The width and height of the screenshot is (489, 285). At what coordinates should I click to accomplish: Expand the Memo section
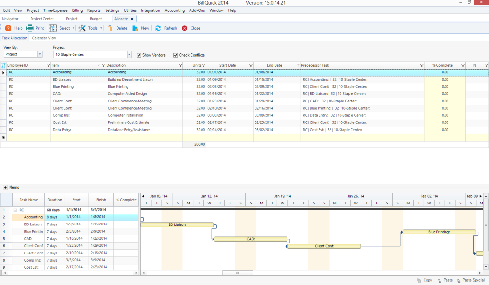coord(5,187)
